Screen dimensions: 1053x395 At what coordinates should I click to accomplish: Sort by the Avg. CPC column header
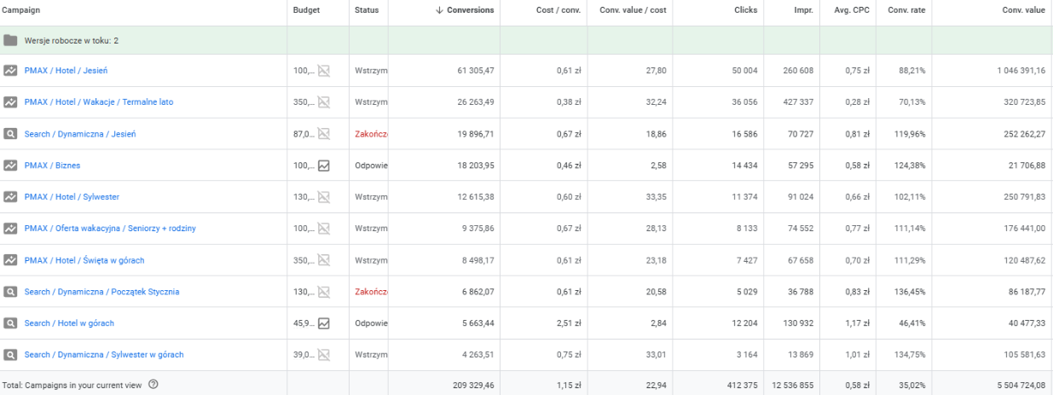853,10
